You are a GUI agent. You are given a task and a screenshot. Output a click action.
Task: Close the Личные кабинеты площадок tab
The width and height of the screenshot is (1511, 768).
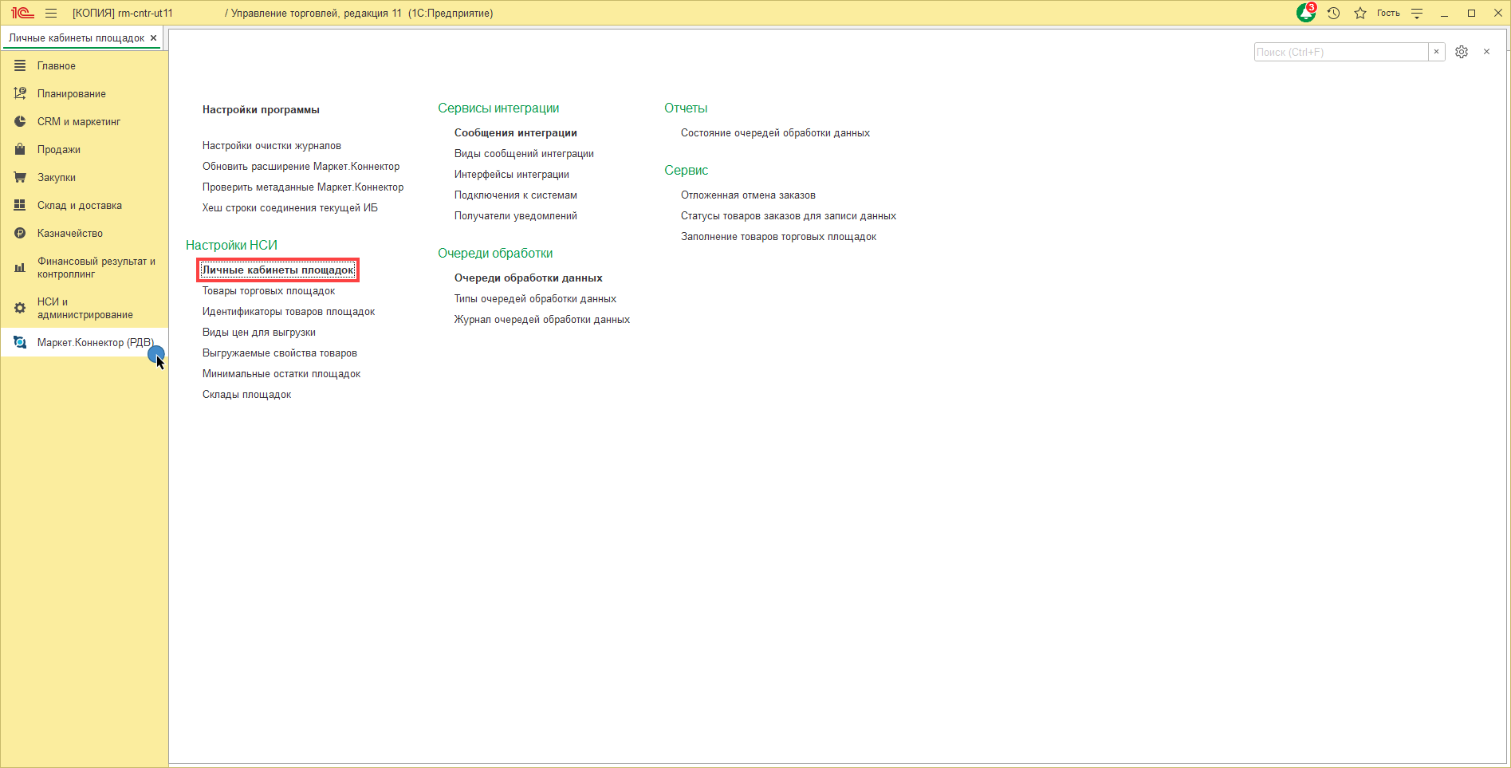tap(153, 37)
